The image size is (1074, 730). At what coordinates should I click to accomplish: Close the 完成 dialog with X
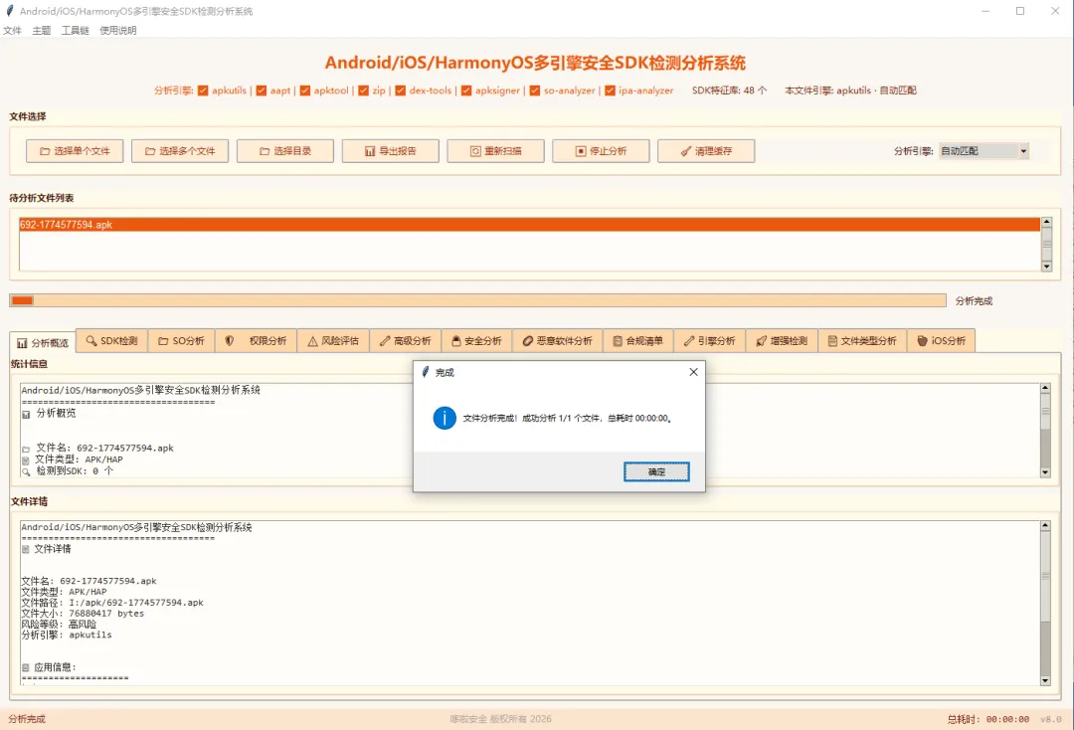click(693, 372)
